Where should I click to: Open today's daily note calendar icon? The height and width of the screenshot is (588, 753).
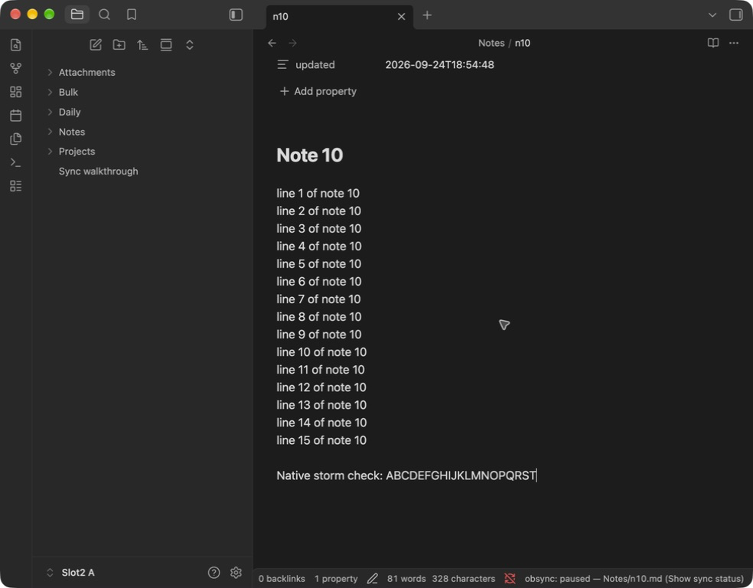coord(16,116)
